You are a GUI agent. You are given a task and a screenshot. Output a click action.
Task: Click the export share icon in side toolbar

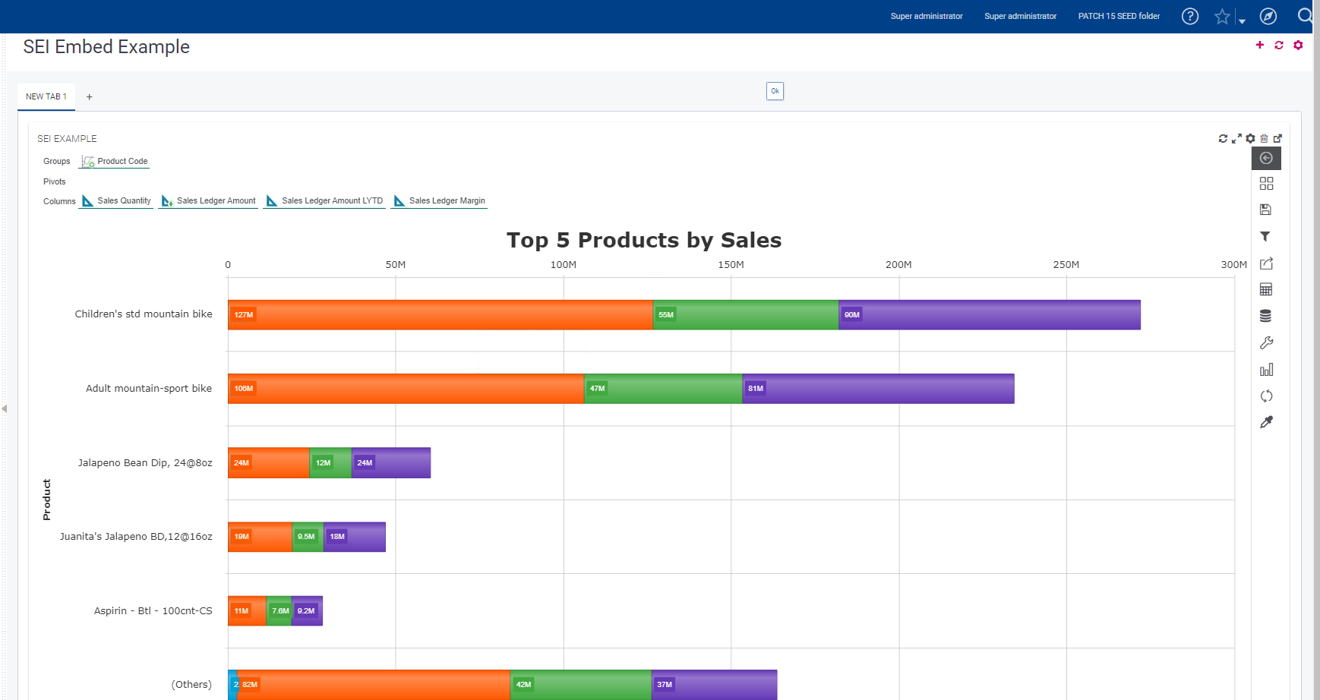[1265, 263]
